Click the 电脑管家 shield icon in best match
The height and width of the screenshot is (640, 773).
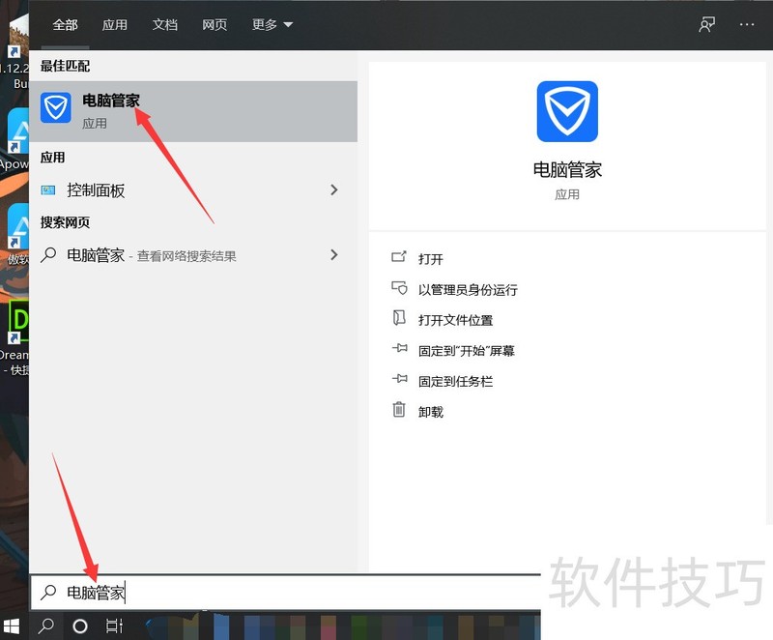pos(56,107)
